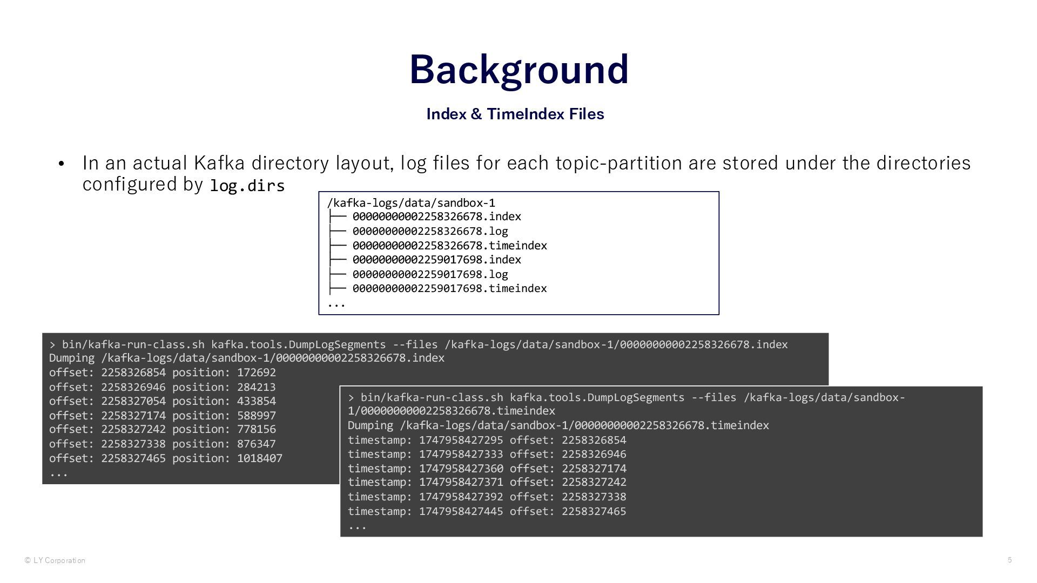Image resolution: width=1037 pixels, height=583 pixels.
Task: Select 00000000002258326678.log file entry
Action: point(430,231)
